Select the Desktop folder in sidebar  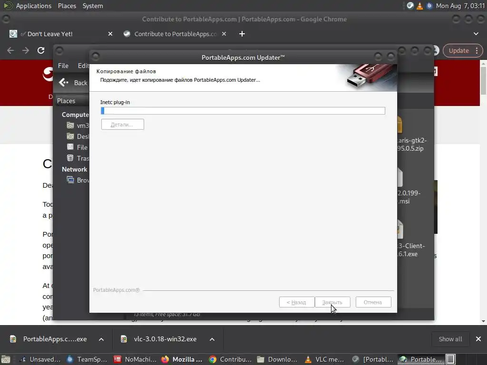click(78, 136)
